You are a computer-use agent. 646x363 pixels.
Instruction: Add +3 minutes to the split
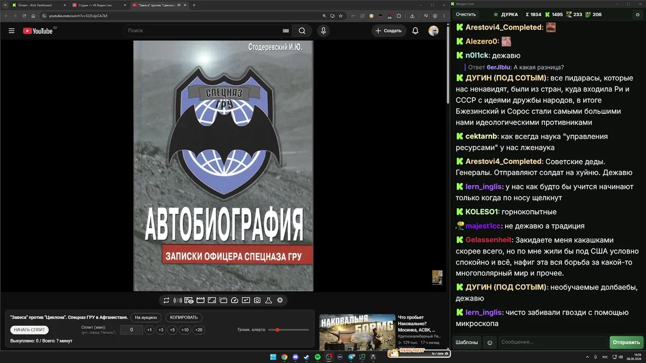161,330
